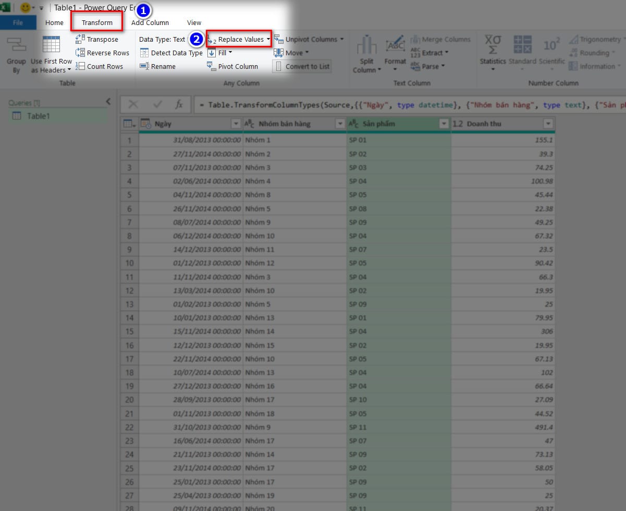626x511 pixels.
Task: Open the Transform ribbon tab
Action: 97,22
